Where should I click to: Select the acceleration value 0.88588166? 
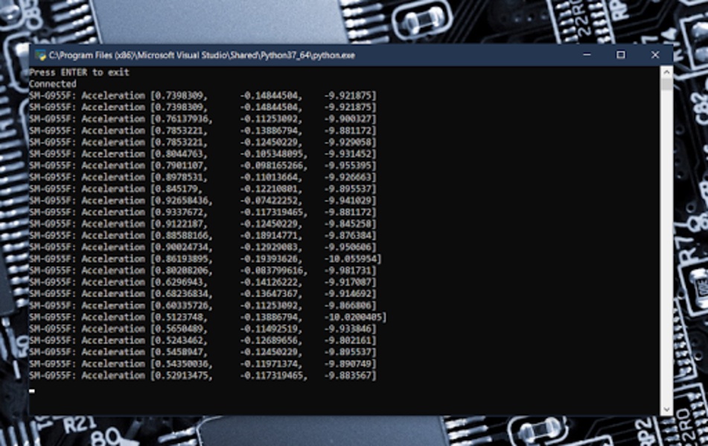[182, 236]
